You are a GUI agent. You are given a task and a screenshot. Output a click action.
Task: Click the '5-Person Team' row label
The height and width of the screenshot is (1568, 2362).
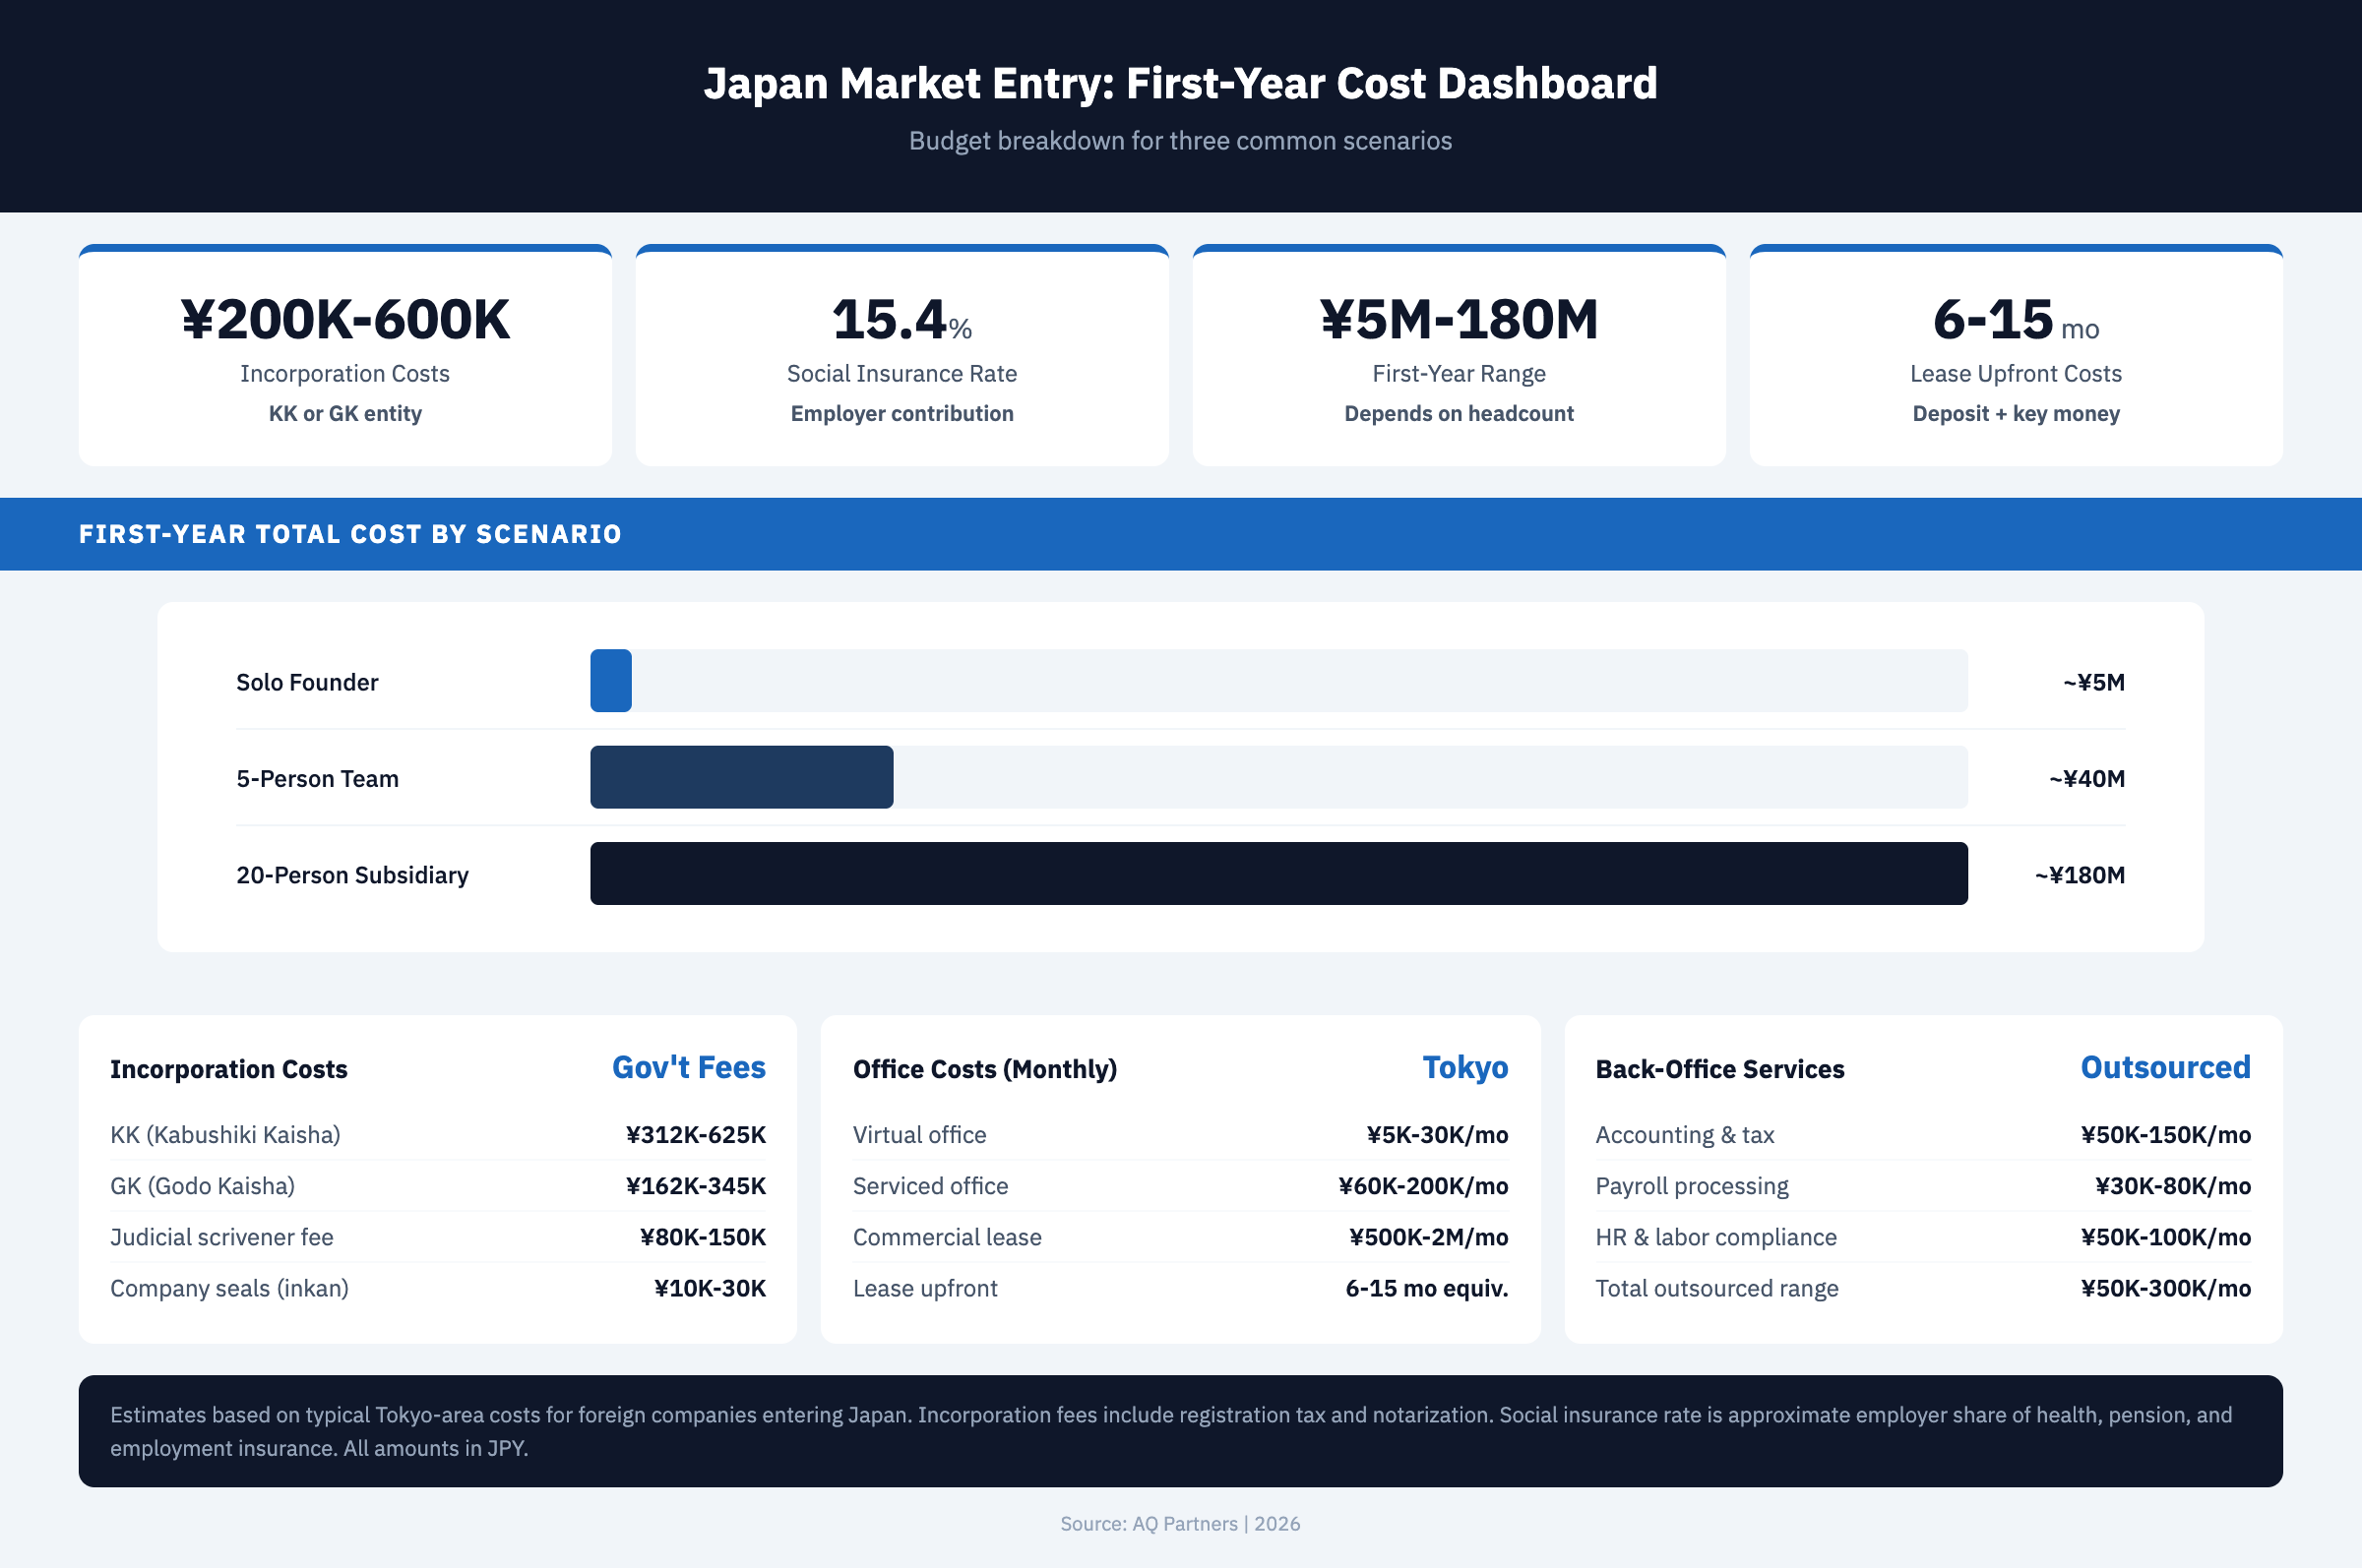pos(317,778)
